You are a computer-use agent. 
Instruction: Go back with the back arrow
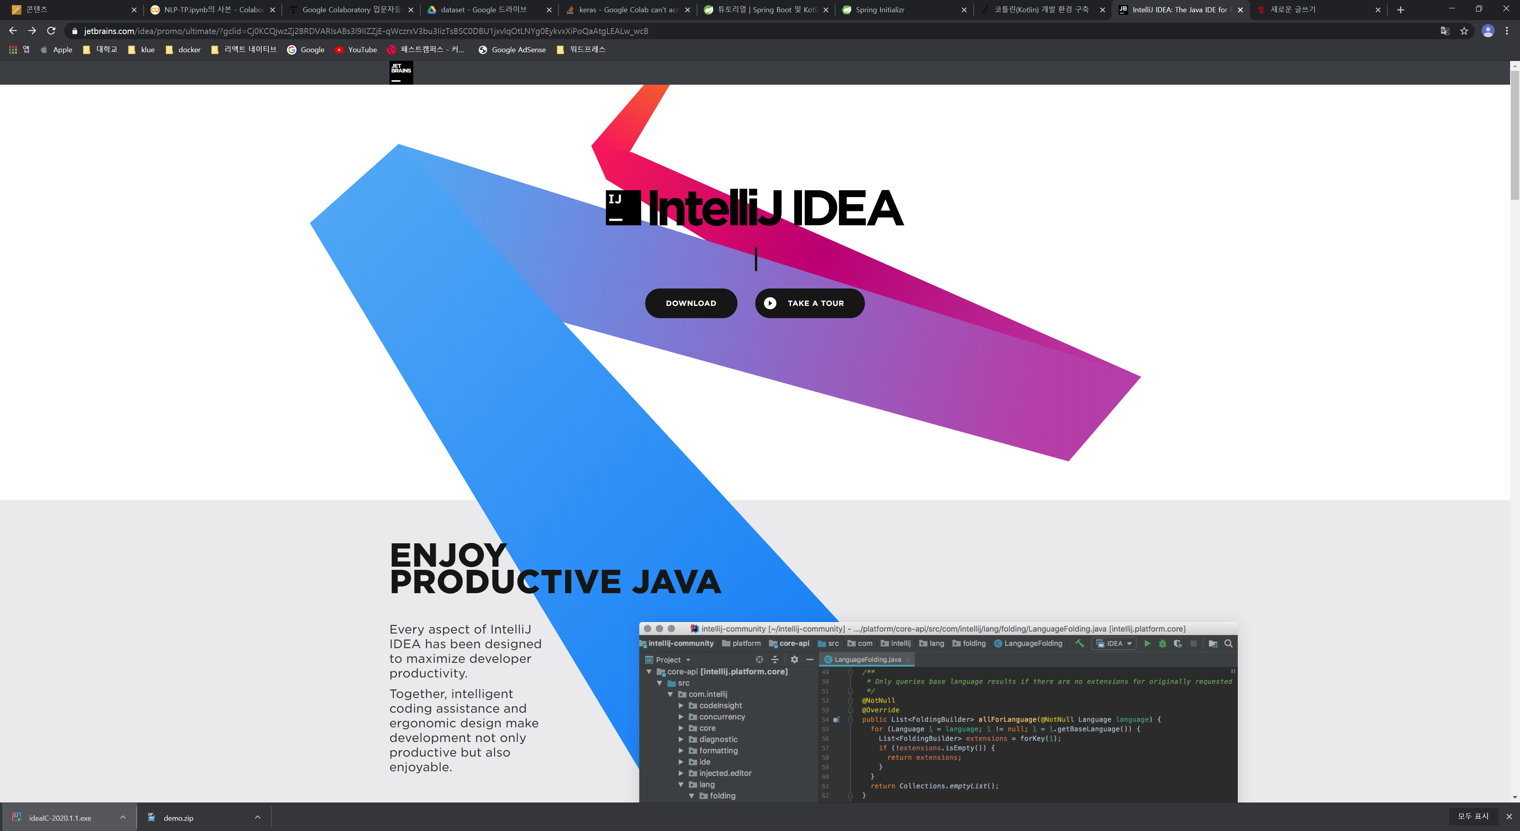pos(13,31)
